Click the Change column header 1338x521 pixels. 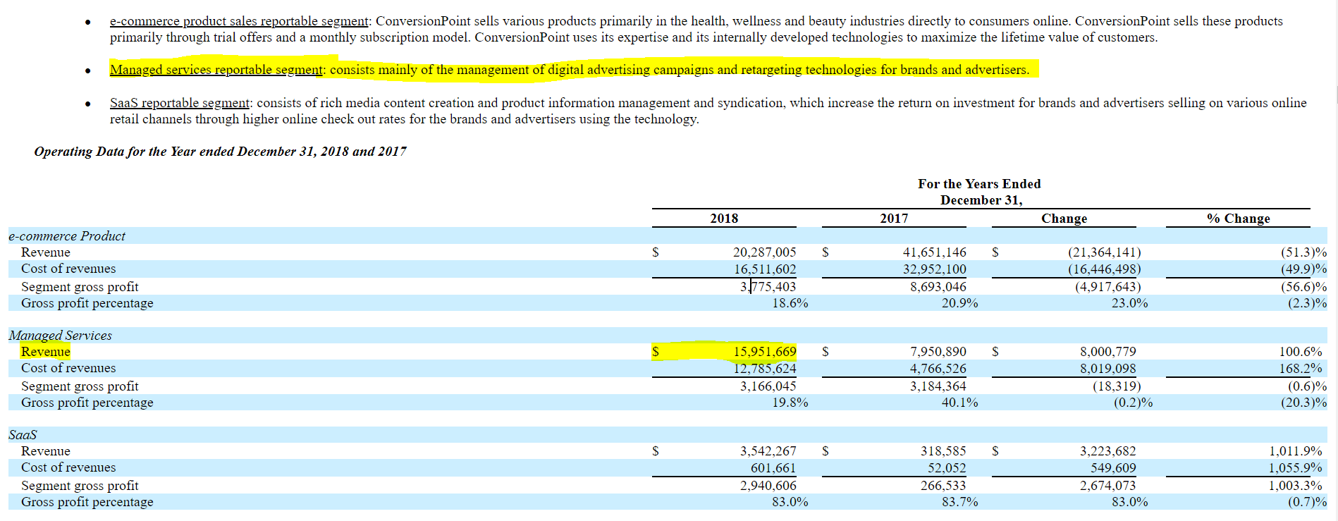(x=1064, y=219)
